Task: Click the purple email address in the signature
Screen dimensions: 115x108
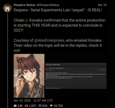Action: [x=57, y=88]
